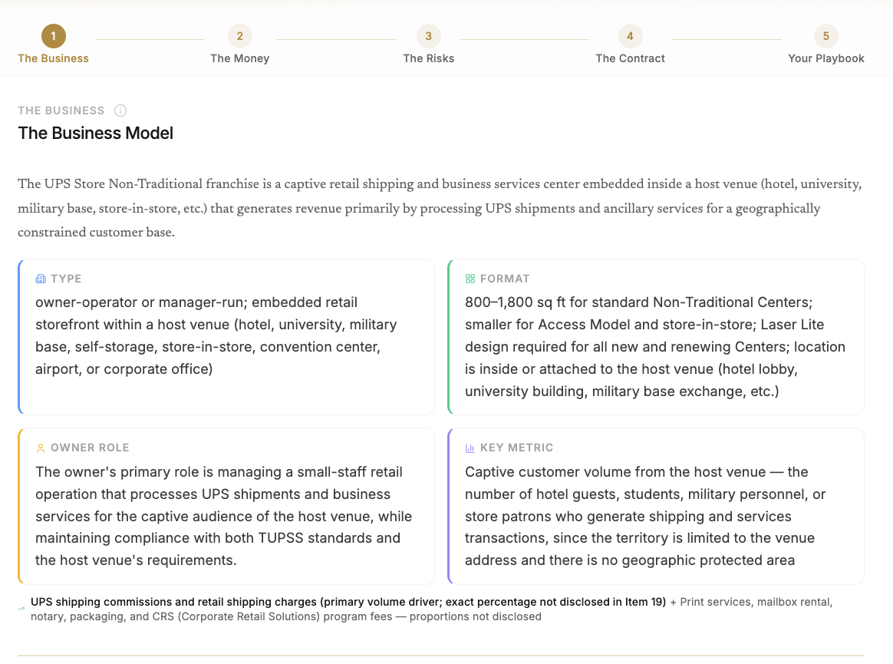This screenshot has height=664, width=893.
Task: Click the info icon beside THE BUSINESS
Action: (x=120, y=111)
